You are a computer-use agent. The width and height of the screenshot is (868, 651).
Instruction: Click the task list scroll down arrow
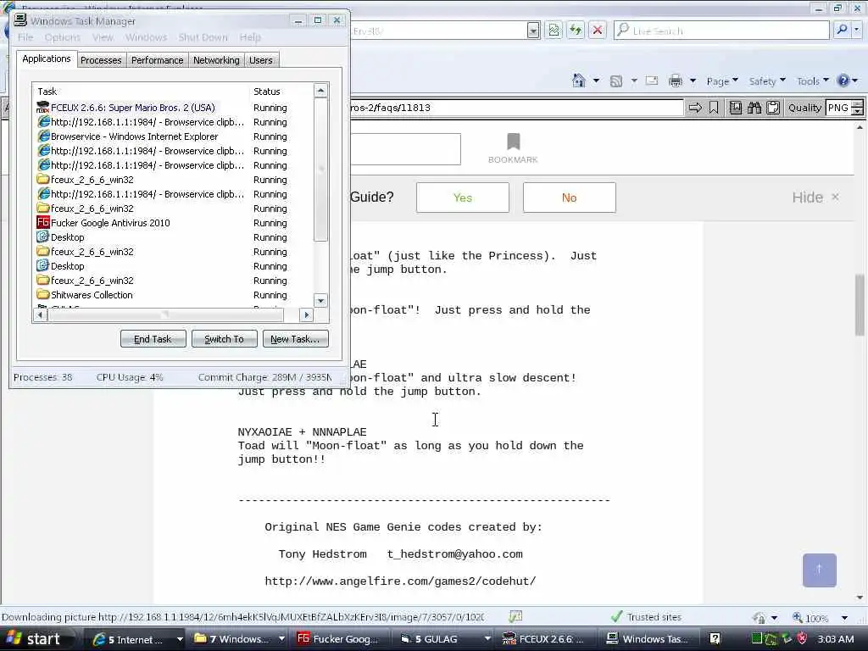click(321, 301)
